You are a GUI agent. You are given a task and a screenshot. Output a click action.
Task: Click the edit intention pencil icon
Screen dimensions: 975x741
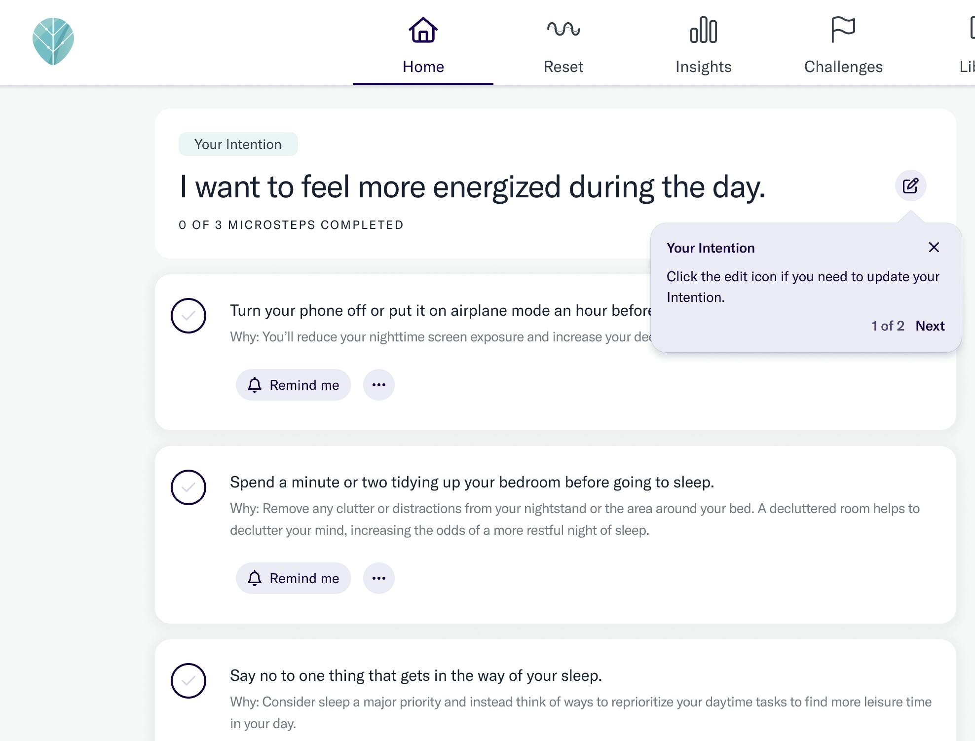910,185
